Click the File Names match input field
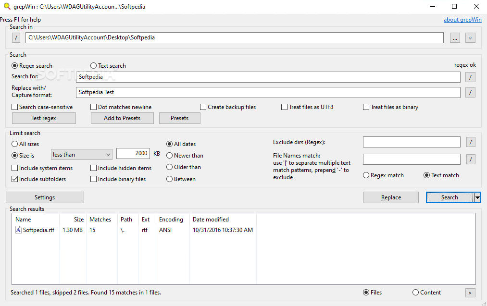The height and width of the screenshot is (306, 487). pos(412,159)
